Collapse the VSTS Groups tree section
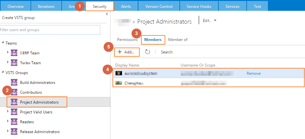Viewport: 305px width, 139px height. click(x=3, y=73)
